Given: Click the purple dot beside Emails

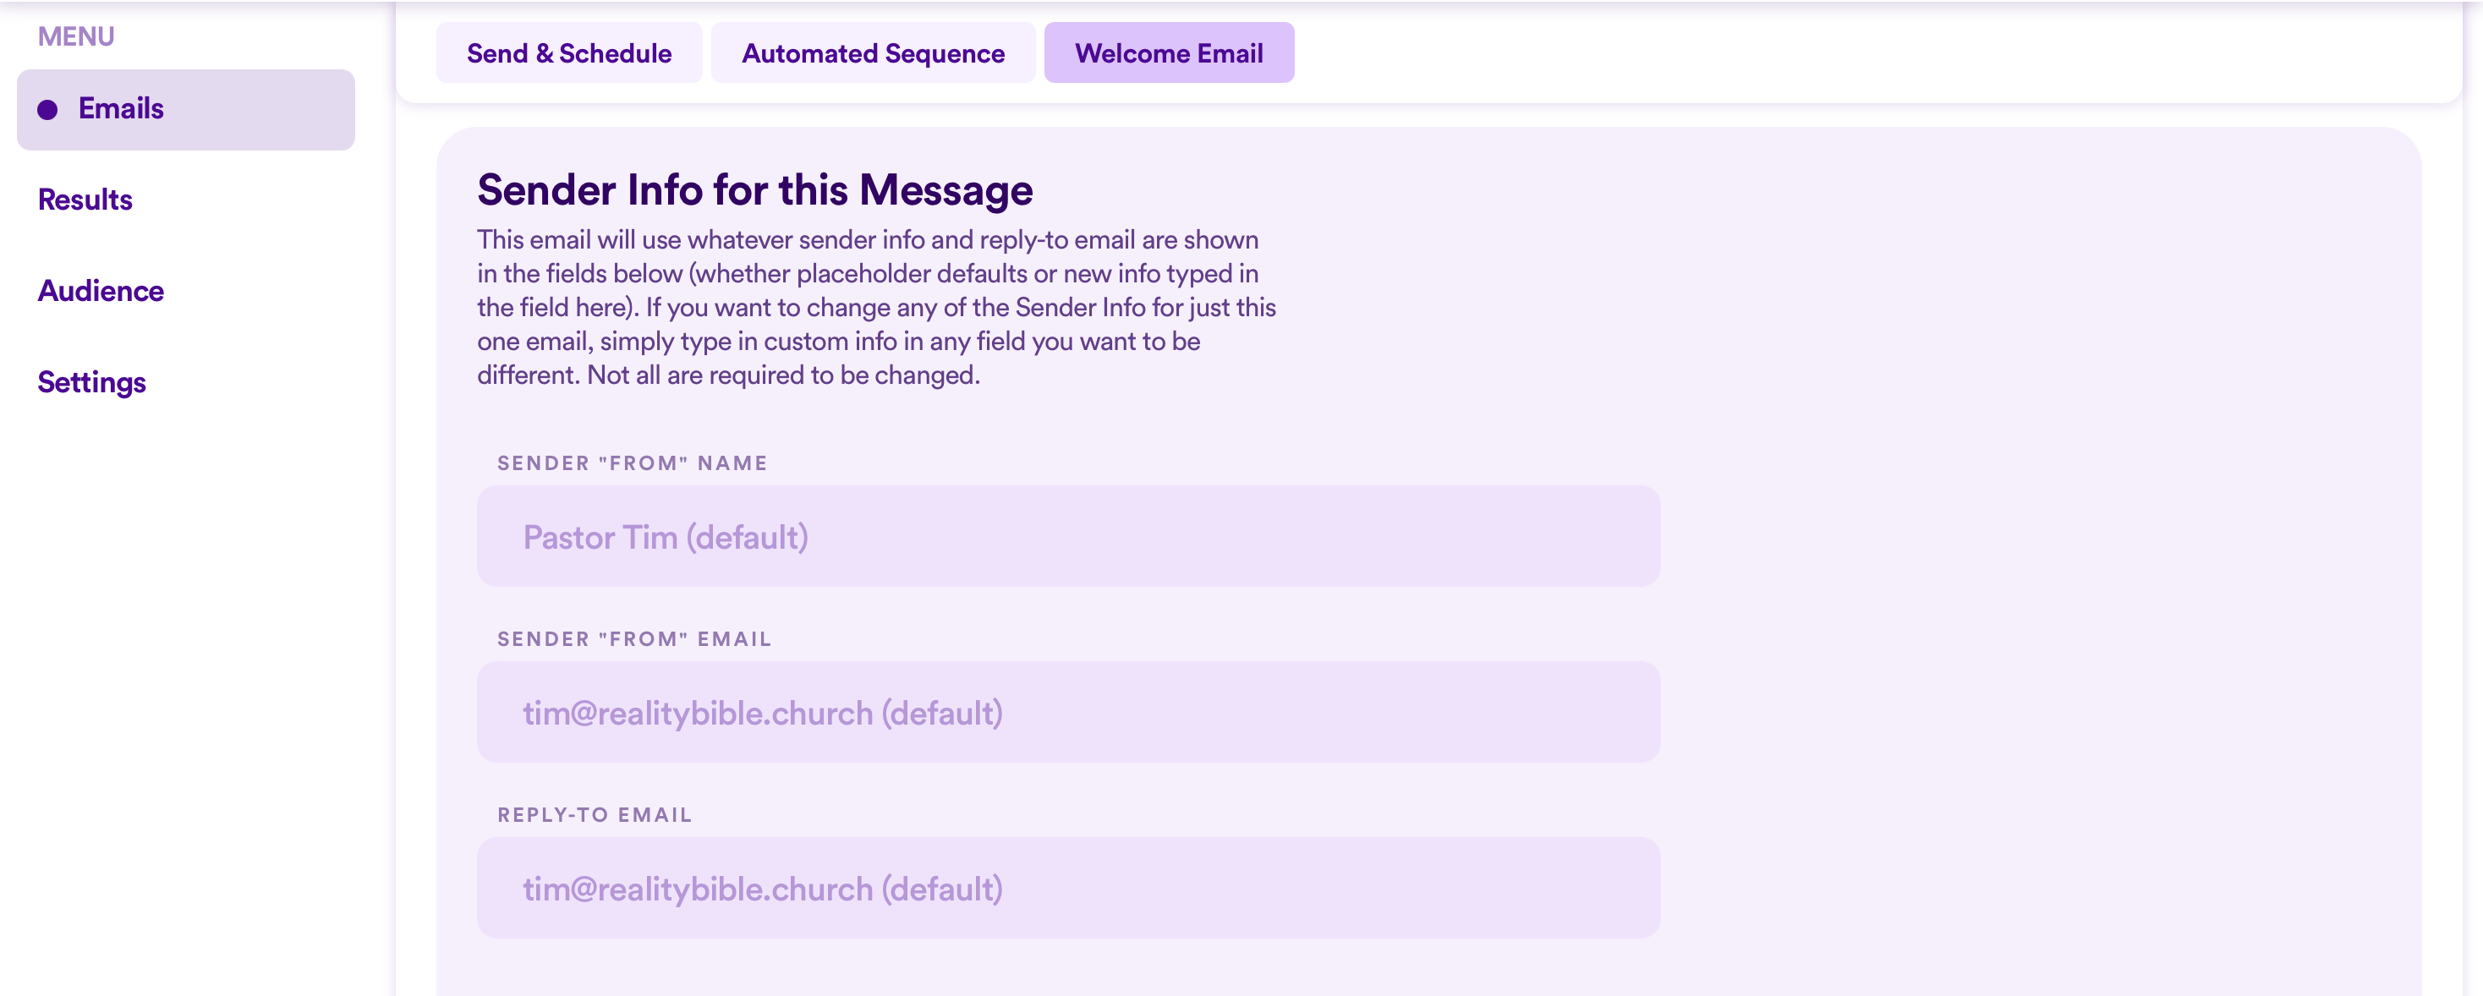Looking at the screenshot, I should coord(47,110).
